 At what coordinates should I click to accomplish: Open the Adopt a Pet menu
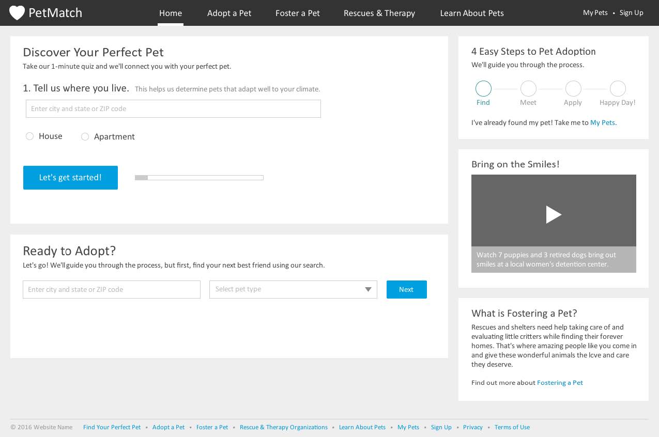pos(229,13)
